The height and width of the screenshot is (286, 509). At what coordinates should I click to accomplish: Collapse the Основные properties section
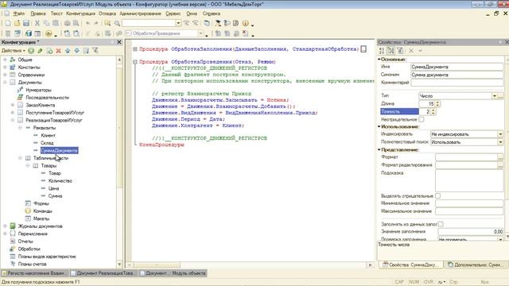click(x=379, y=60)
